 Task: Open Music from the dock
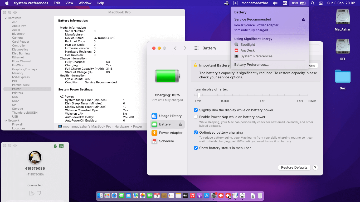click(x=192, y=195)
